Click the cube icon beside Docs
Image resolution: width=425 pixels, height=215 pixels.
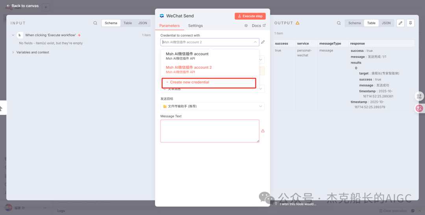coord(246,26)
